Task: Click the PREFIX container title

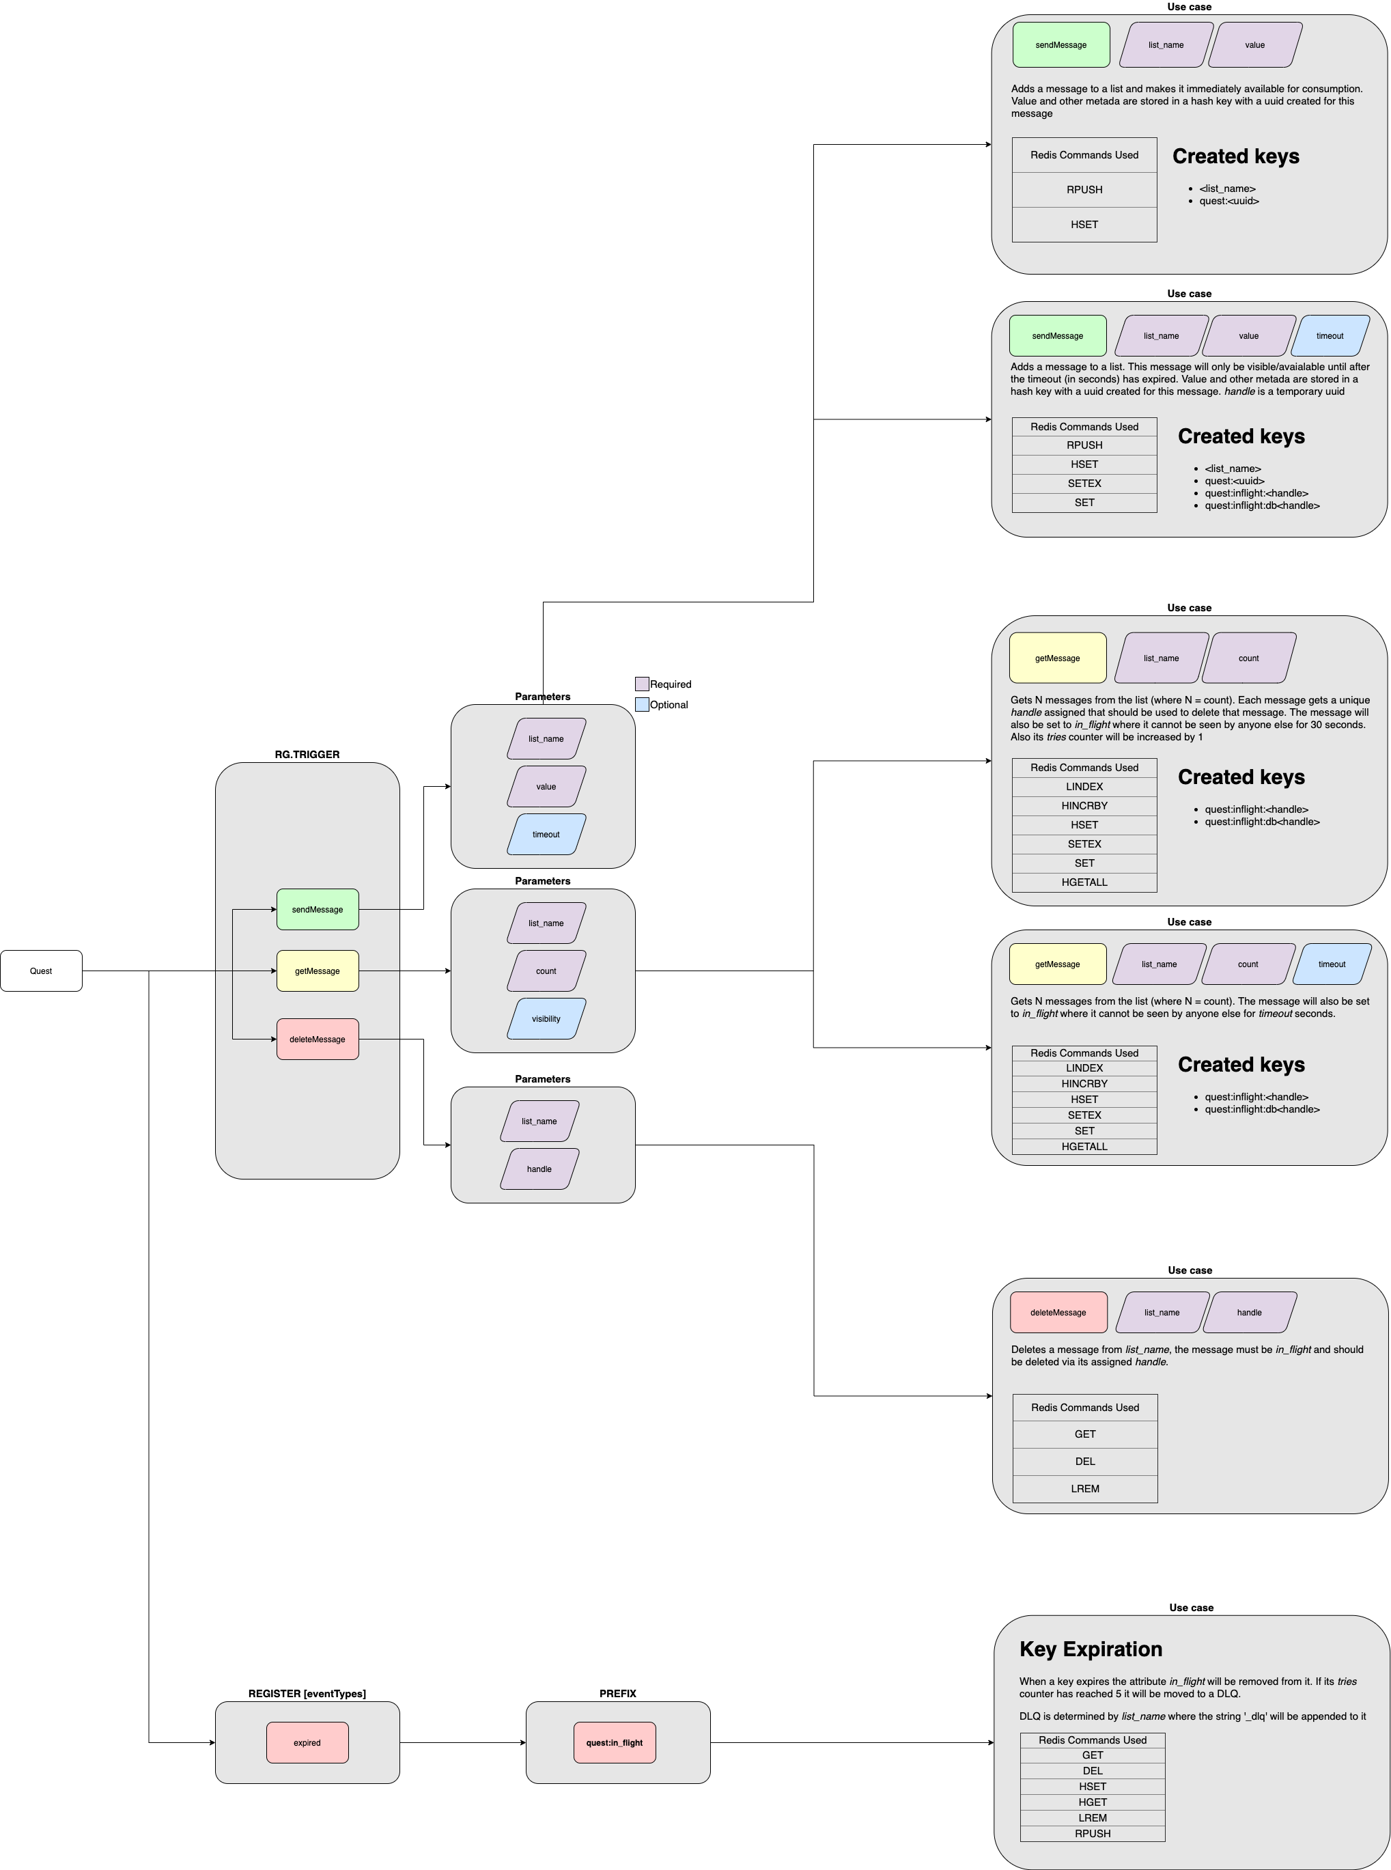Action: 617,1693
